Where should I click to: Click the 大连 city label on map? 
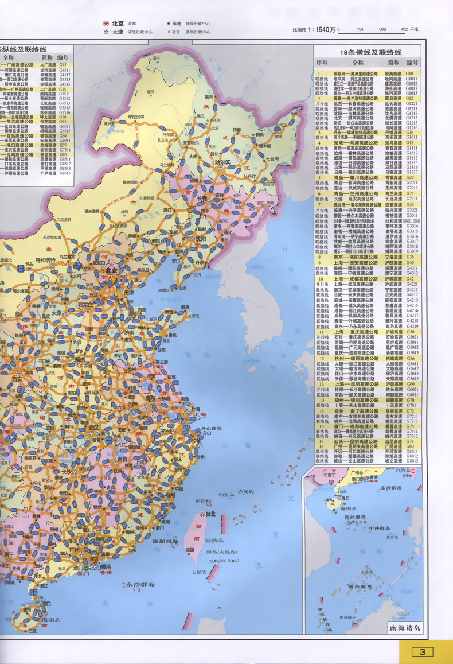182,288
